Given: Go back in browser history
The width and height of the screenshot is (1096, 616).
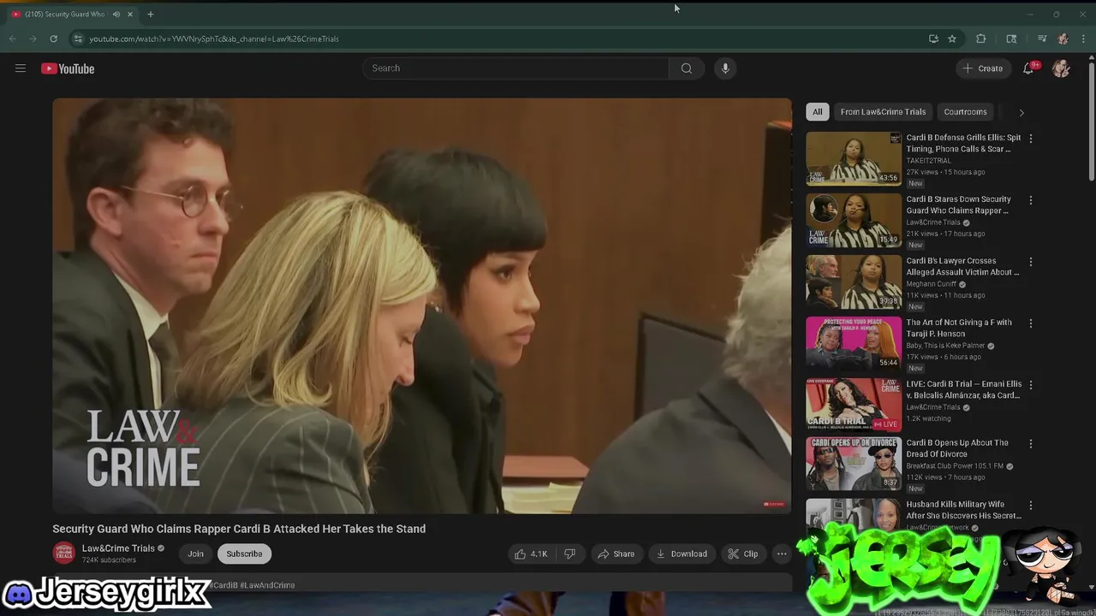Looking at the screenshot, I should [12, 38].
